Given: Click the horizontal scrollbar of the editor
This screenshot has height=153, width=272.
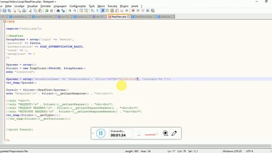Looking at the screenshot, I should point(136,146).
